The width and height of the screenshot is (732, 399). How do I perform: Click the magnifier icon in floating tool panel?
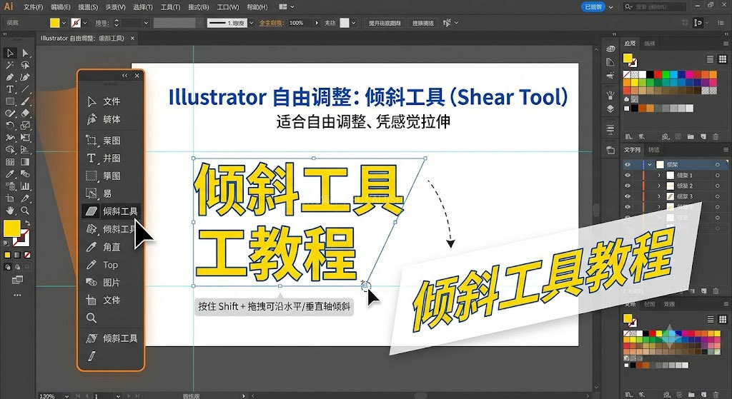(91, 318)
